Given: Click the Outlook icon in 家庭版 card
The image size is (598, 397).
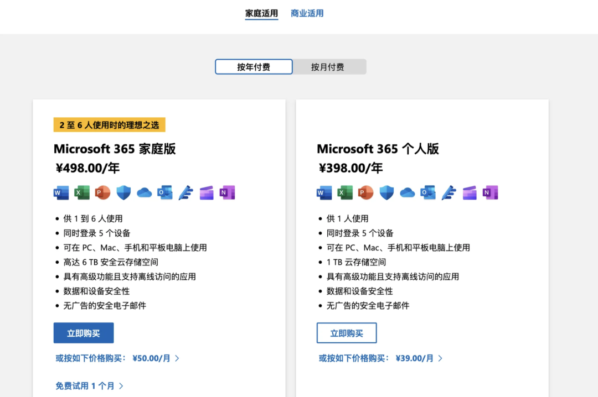Looking at the screenshot, I should 165,193.
